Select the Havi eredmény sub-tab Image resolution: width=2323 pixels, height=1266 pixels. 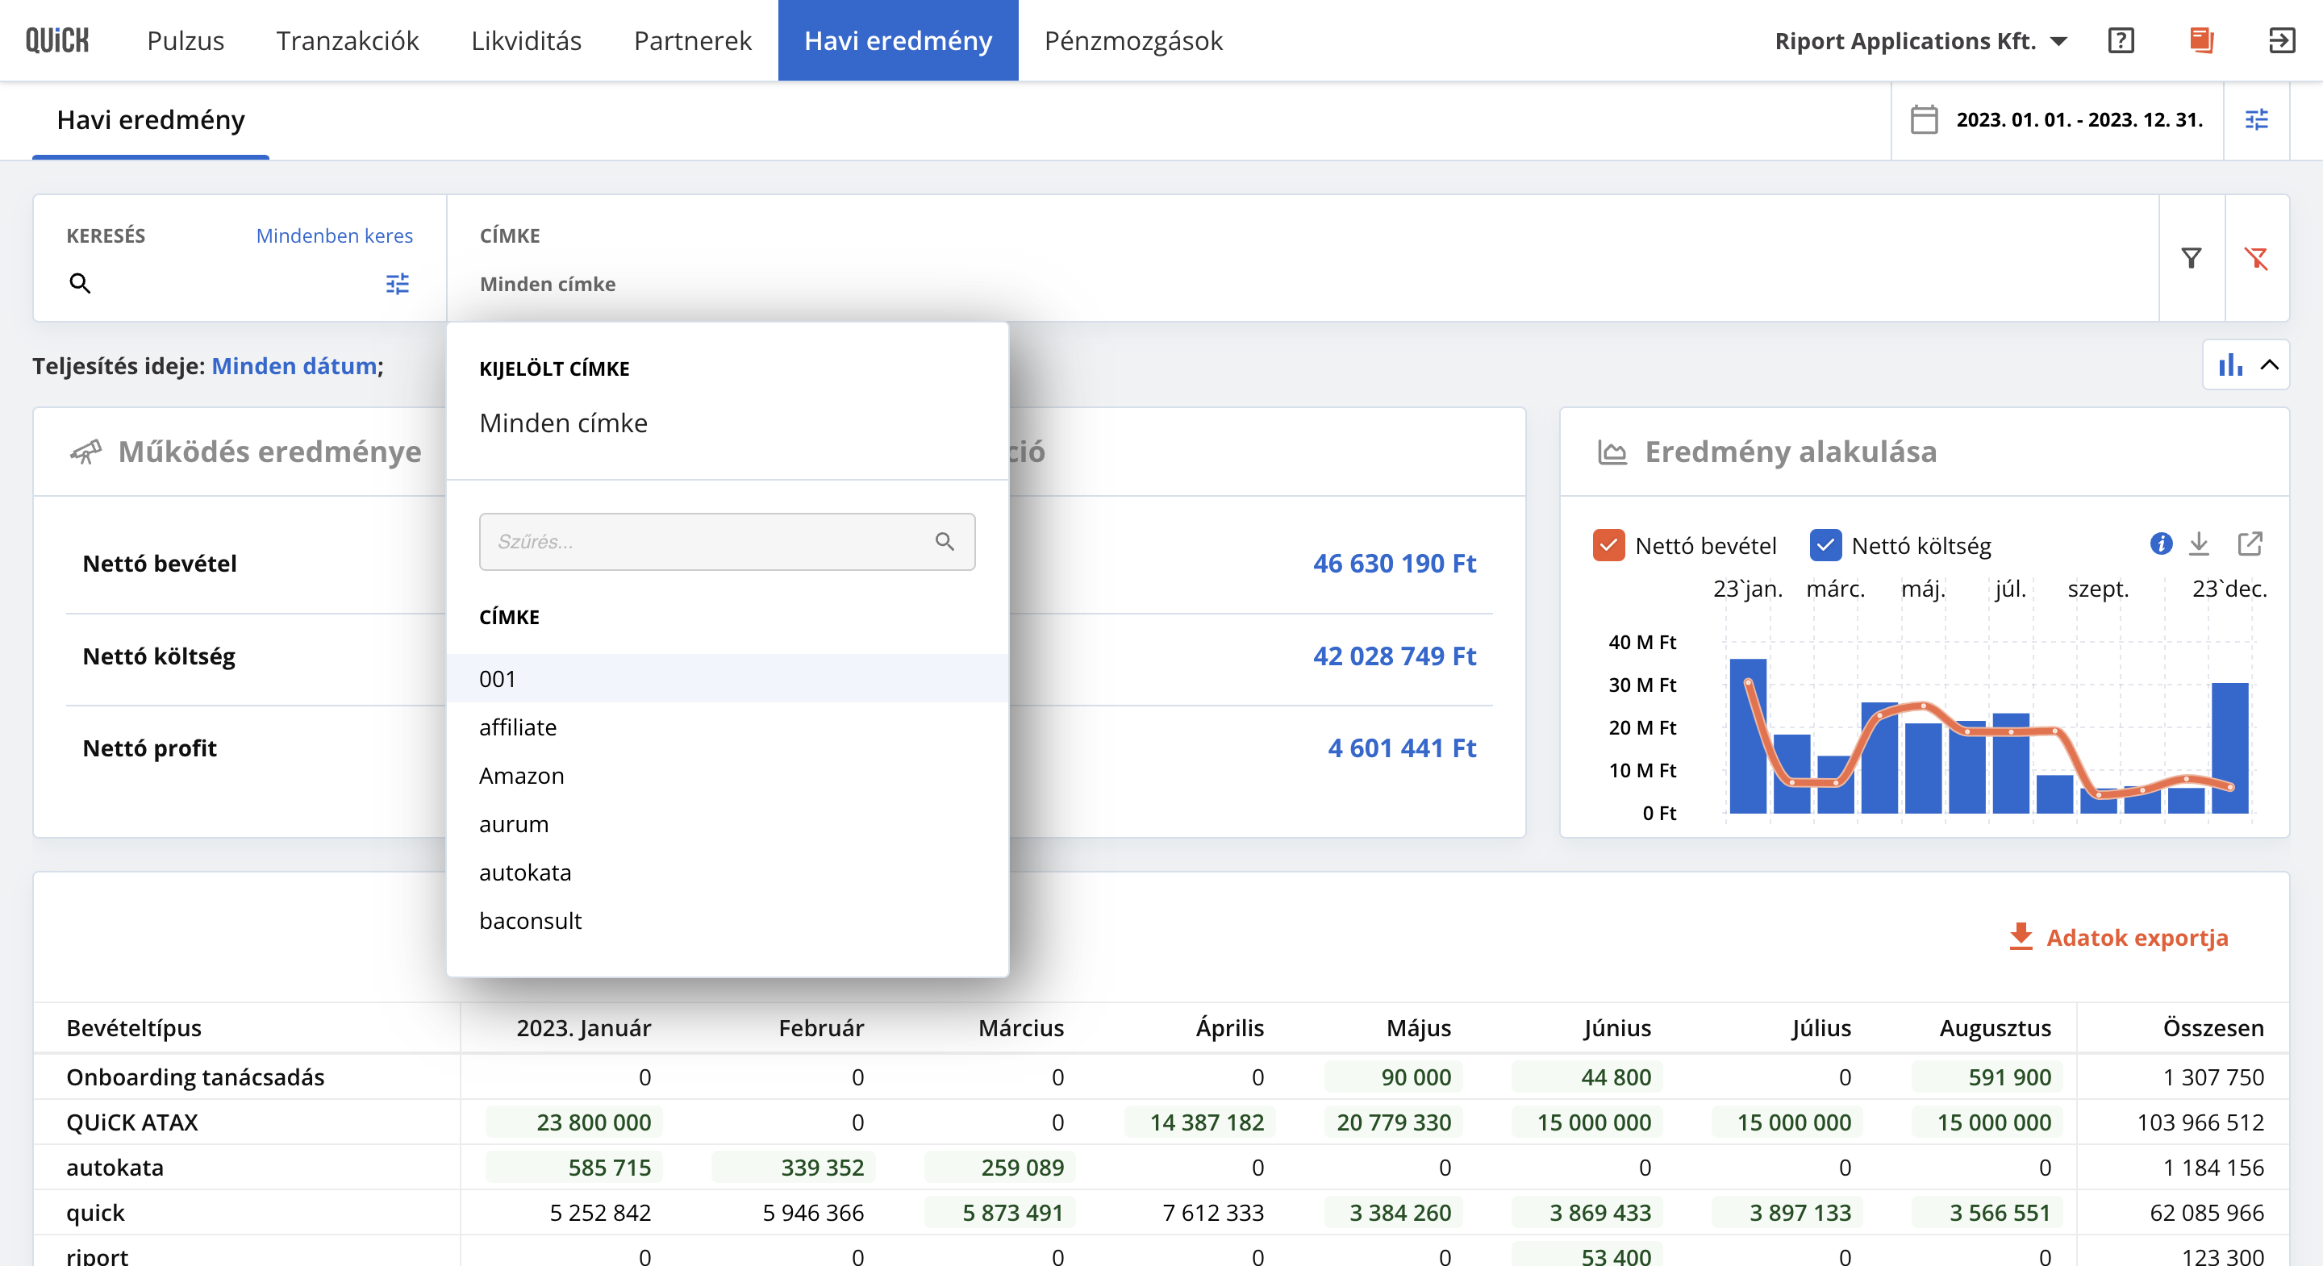pos(151,120)
